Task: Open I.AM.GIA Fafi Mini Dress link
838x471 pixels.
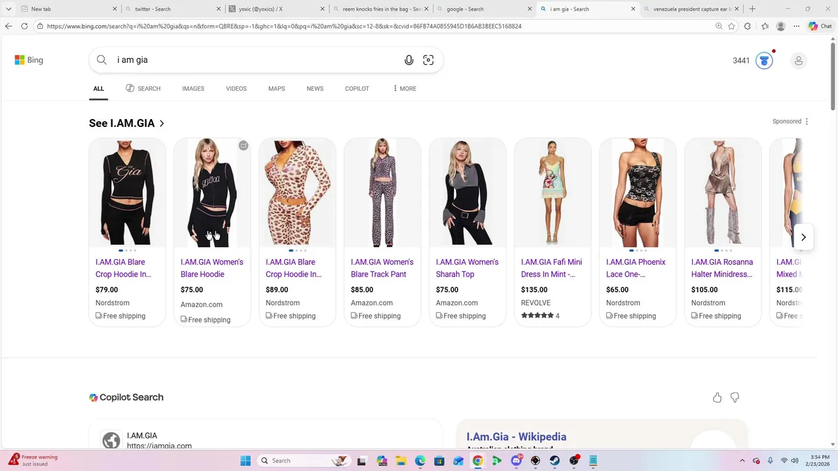Action: [551, 268]
